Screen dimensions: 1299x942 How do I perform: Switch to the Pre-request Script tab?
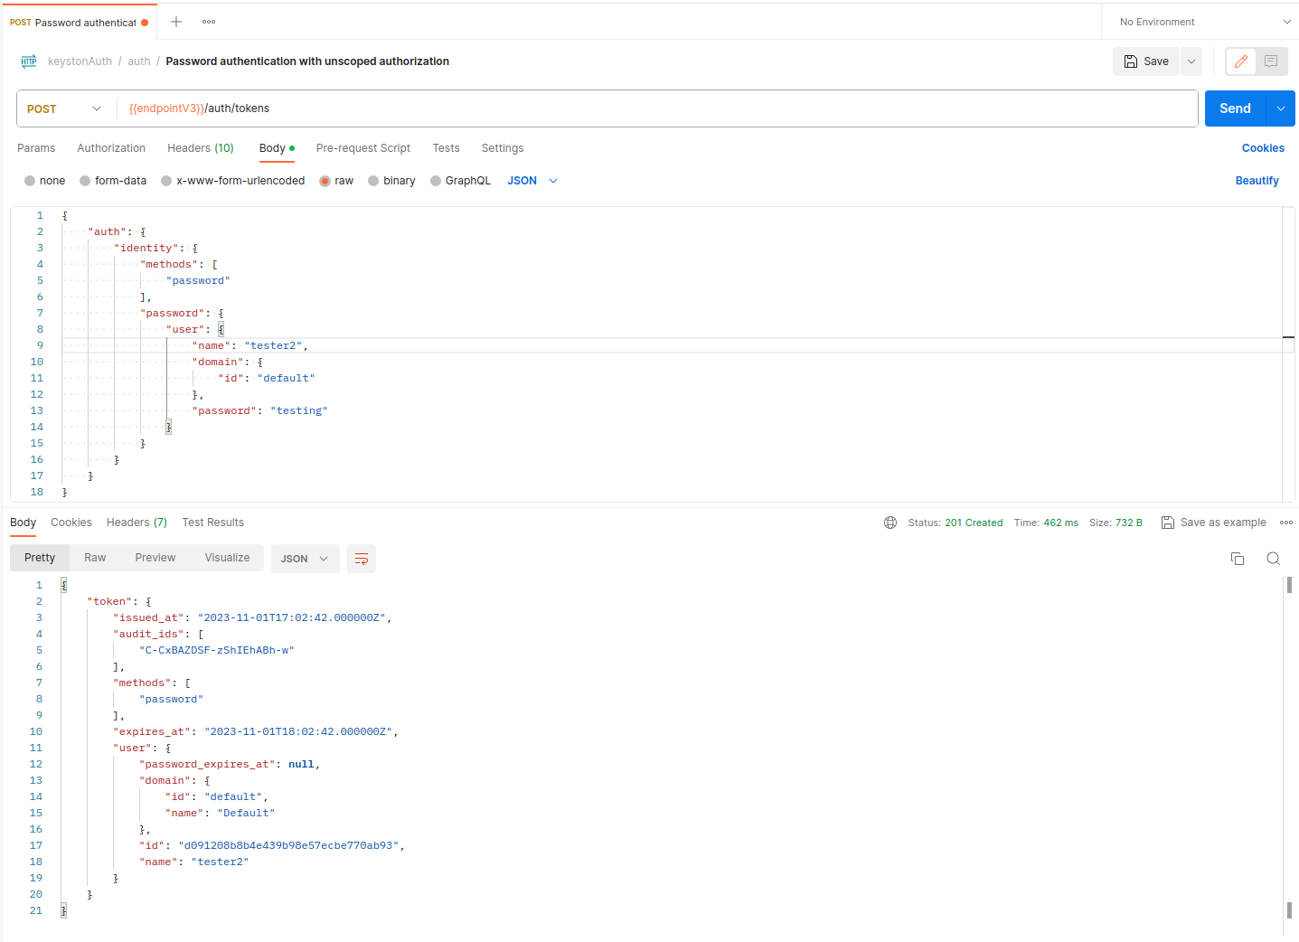[362, 148]
